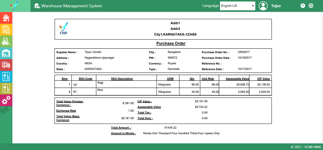
Task: Click the CNR logo in the order header
Action: [63, 28]
